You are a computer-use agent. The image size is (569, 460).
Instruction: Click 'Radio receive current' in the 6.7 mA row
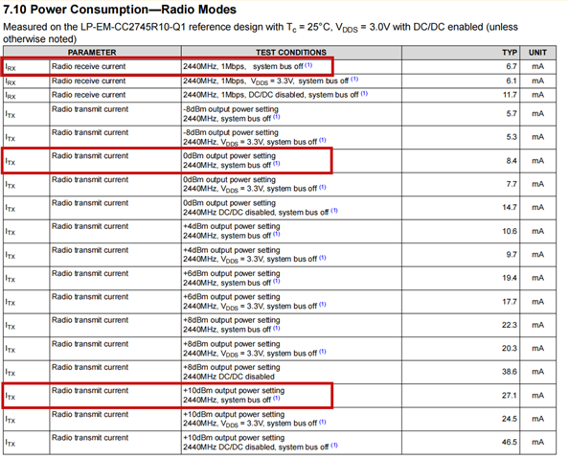[x=88, y=66]
